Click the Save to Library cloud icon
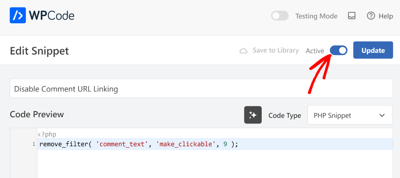Image resolution: width=400 pixels, height=178 pixels. click(244, 51)
